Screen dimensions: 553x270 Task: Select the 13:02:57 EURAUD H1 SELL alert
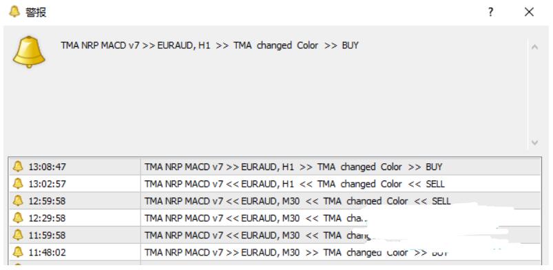click(x=274, y=183)
